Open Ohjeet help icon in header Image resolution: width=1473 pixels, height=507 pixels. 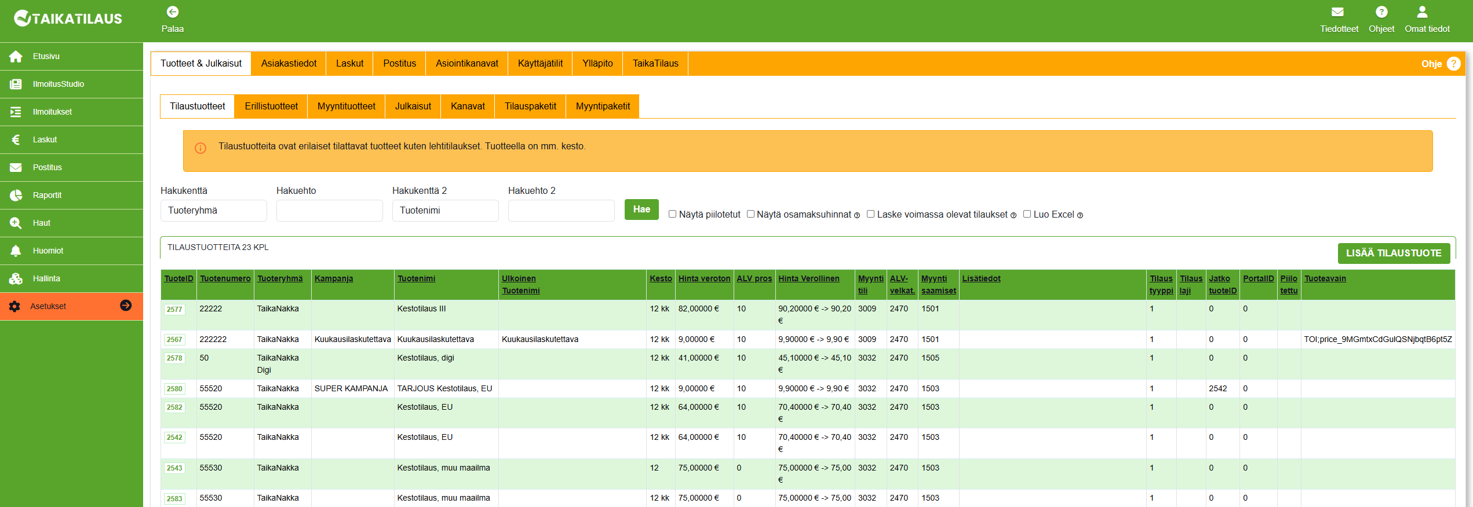(1381, 12)
